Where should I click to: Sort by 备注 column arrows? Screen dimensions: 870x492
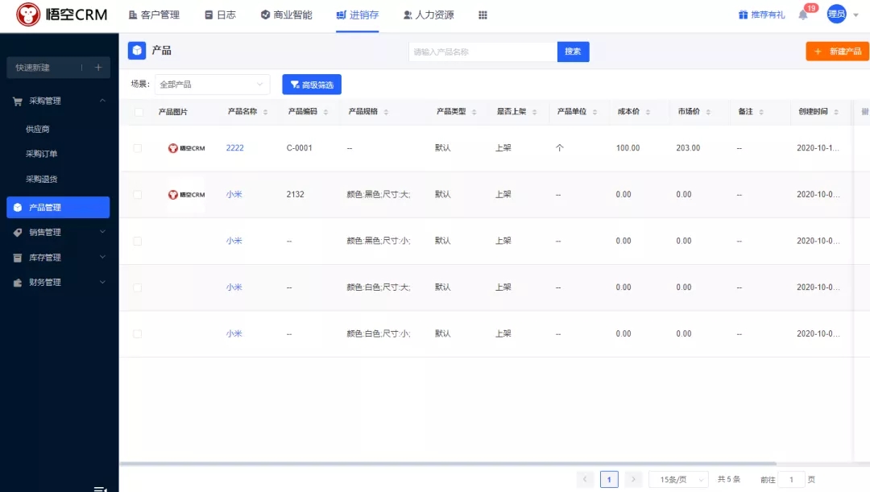point(761,112)
